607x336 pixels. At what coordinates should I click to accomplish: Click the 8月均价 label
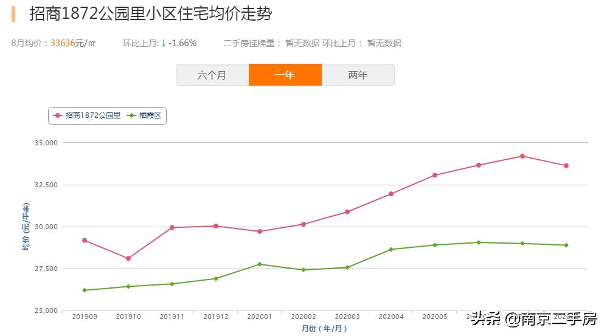coord(27,43)
